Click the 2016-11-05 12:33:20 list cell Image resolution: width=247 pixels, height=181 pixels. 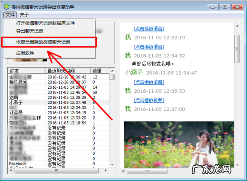(67, 118)
